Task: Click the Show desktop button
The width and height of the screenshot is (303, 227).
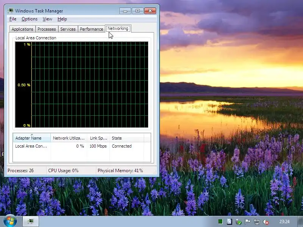Action: coord(300,221)
